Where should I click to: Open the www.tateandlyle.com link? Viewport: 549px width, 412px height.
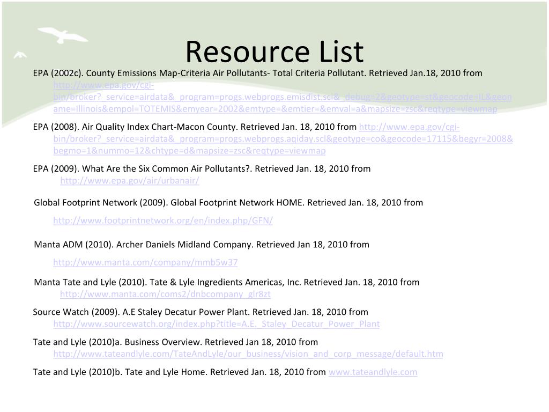[x=373, y=372]
